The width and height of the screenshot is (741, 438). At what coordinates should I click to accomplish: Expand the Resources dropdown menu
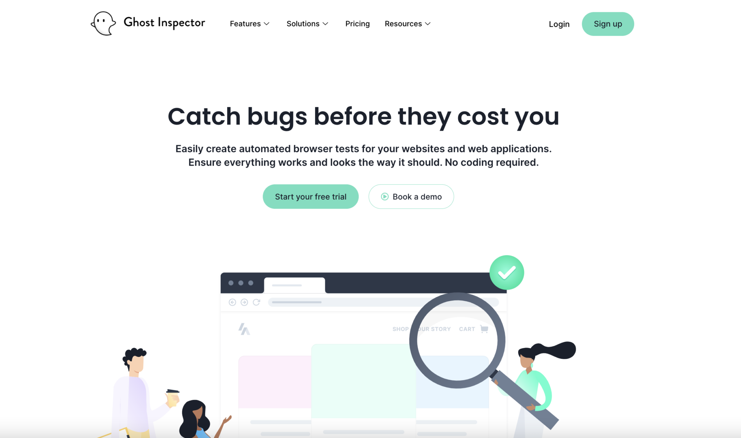(x=408, y=24)
